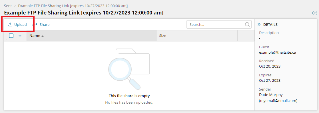This screenshot has height=113, width=319.
Task: Collapse DETAILS panel via double chevron icon
Action: [259, 24]
